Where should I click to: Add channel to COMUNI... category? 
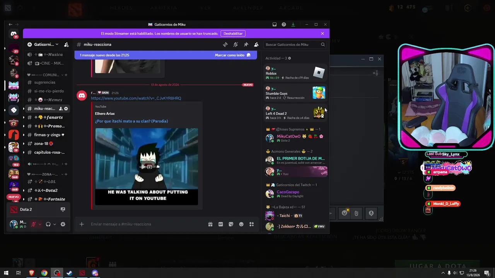pyautogui.click(x=66, y=75)
